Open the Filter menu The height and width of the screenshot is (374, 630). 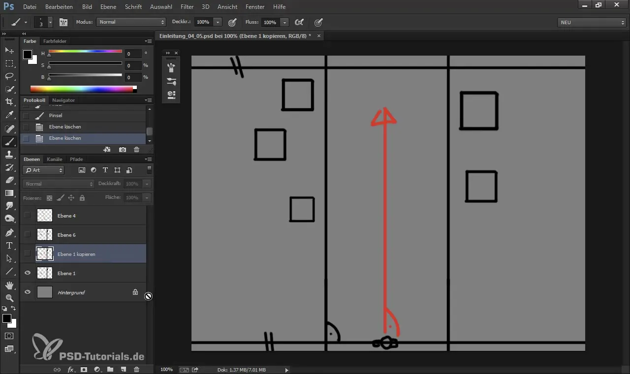[x=187, y=7]
